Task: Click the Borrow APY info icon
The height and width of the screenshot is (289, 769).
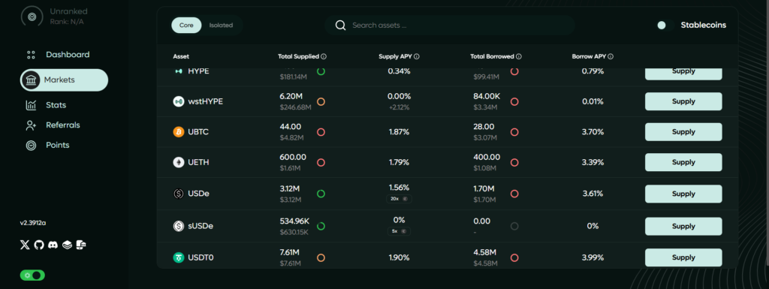Action: click(611, 57)
